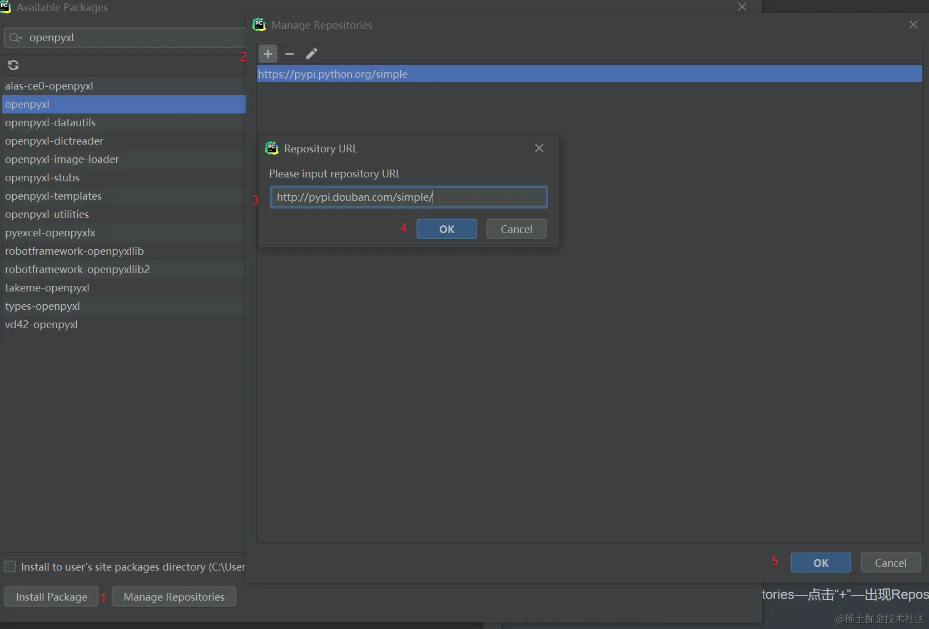The width and height of the screenshot is (929, 629).
Task: Click the remove repository minus icon
Action: [290, 54]
